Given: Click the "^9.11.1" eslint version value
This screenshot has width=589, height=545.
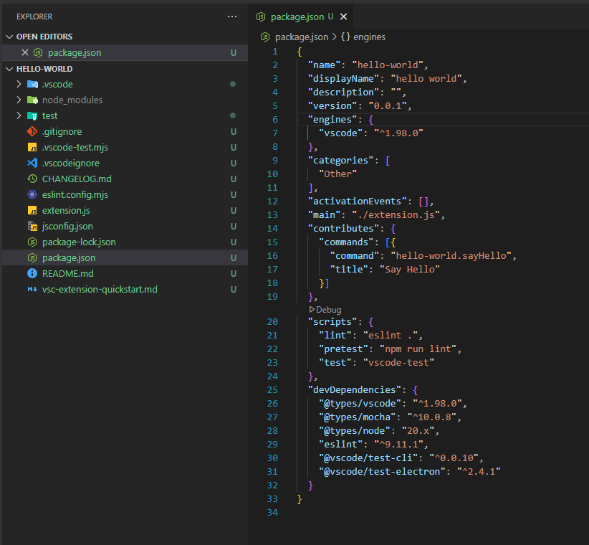Looking at the screenshot, I should click(399, 445).
